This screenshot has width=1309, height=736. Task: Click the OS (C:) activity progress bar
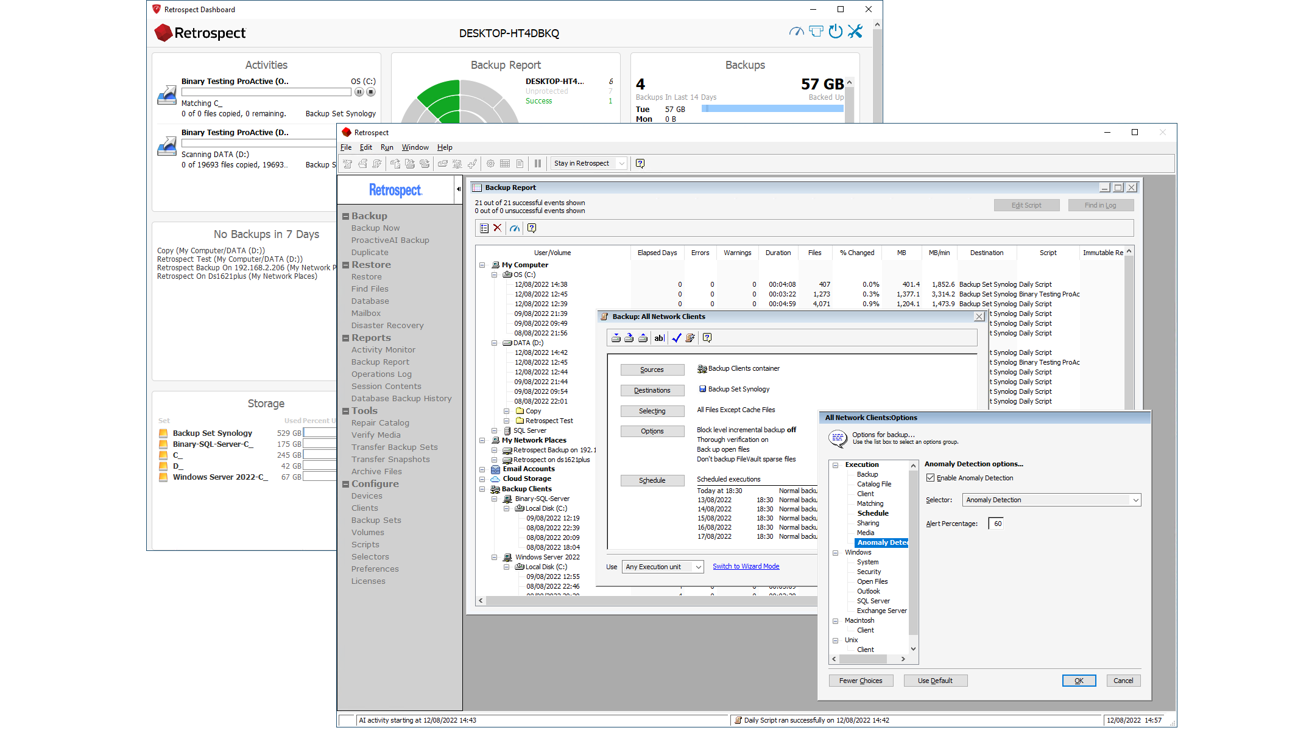pyautogui.click(x=266, y=92)
